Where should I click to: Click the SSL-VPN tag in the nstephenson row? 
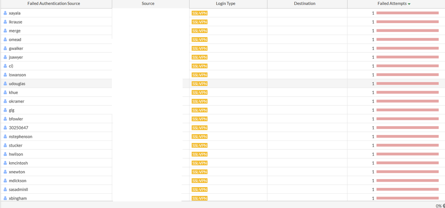coord(199,136)
